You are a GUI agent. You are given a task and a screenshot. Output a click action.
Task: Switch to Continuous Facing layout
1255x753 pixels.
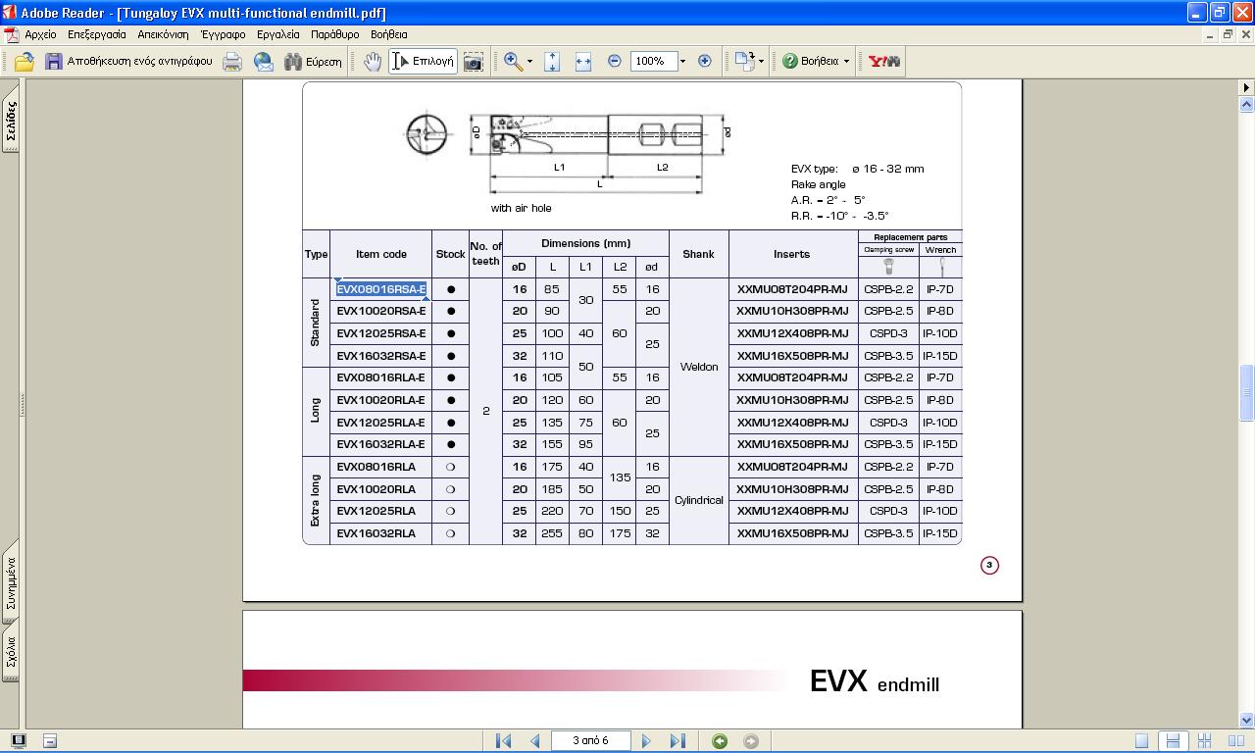(x=1205, y=741)
